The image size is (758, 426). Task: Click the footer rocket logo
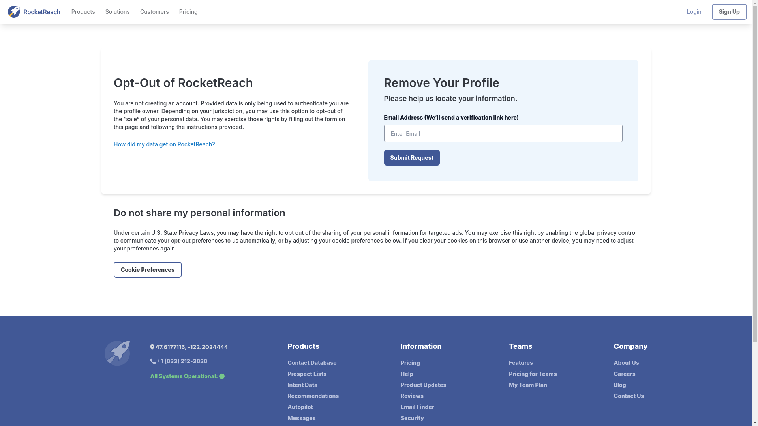(x=117, y=353)
